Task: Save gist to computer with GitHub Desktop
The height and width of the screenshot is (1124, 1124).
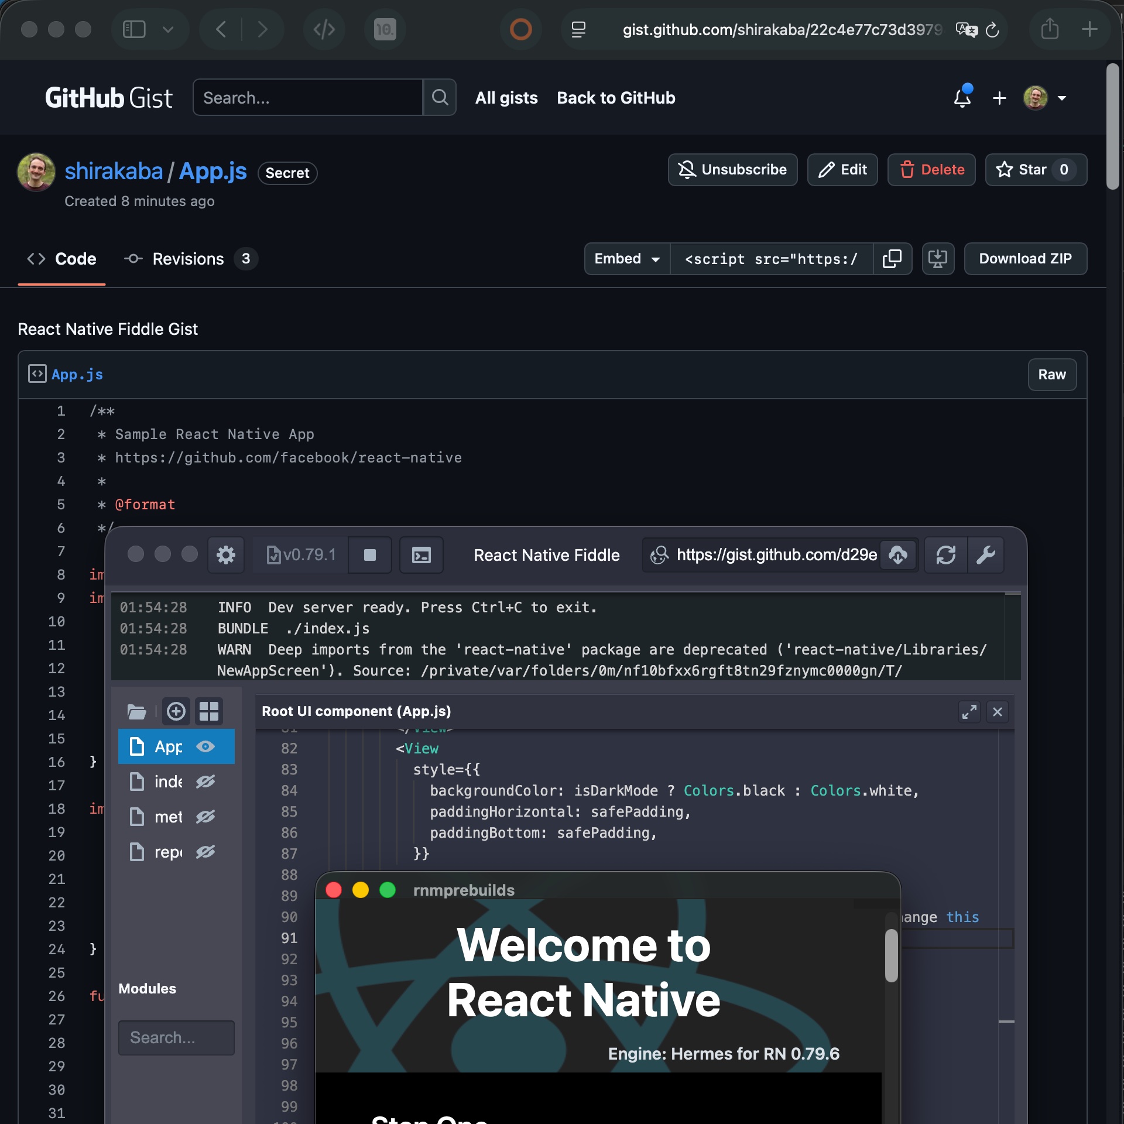Action: click(x=938, y=259)
